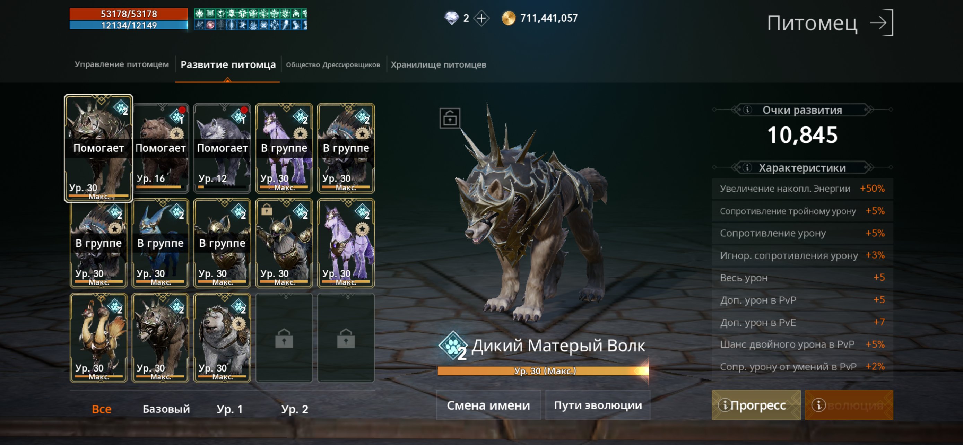Open info icon for Характеристики
The height and width of the screenshot is (445, 963).
(747, 167)
